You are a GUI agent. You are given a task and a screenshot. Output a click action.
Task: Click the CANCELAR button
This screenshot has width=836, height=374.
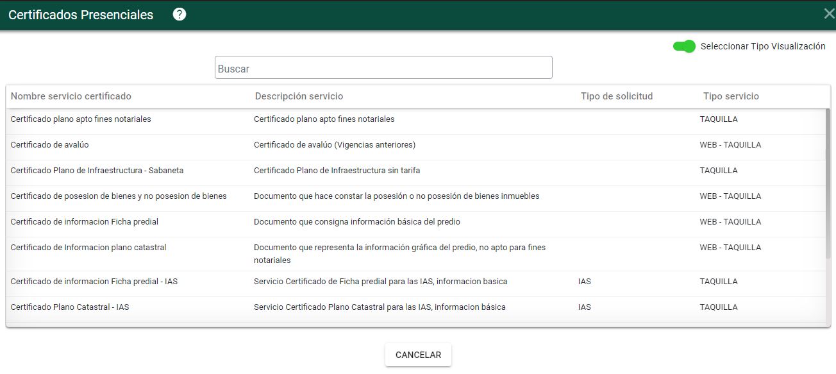418,355
